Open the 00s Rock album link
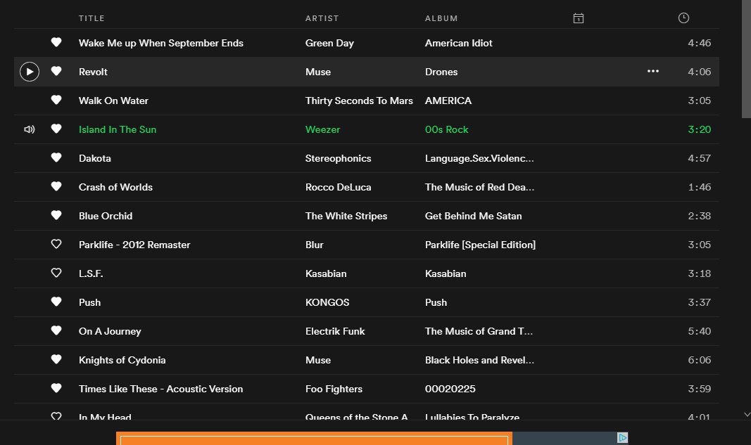 [446, 129]
